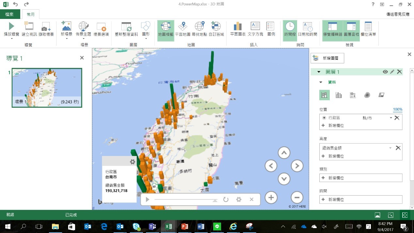Screen dimensions: 414x233
Task: Zoom in with the plus button
Action: pos(271,197)
